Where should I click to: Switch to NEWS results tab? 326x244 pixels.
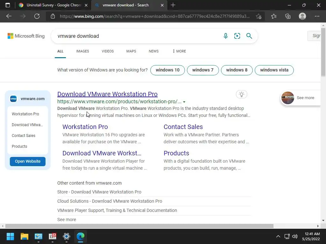coord(154,51)
